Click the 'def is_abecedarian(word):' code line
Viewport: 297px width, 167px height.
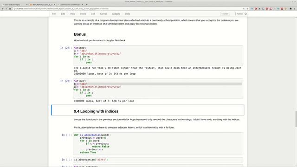click(x=92, y=135)
